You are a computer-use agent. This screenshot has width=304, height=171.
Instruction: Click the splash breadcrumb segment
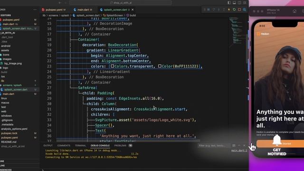click(x=65, y=15)
